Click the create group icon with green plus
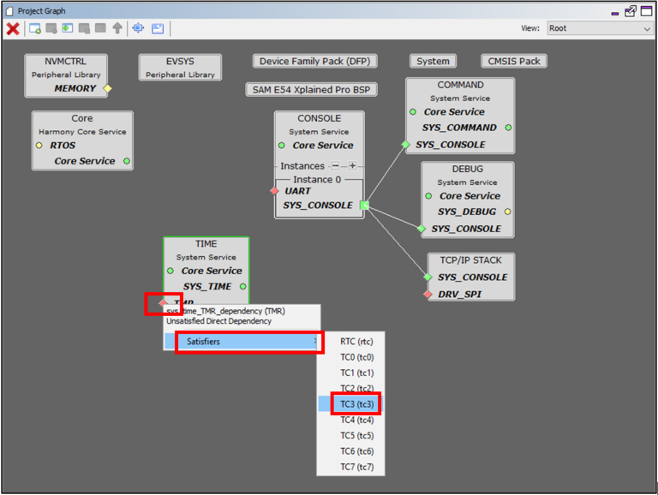This screenshot has height=495, width=658. [x=35, y=28]
